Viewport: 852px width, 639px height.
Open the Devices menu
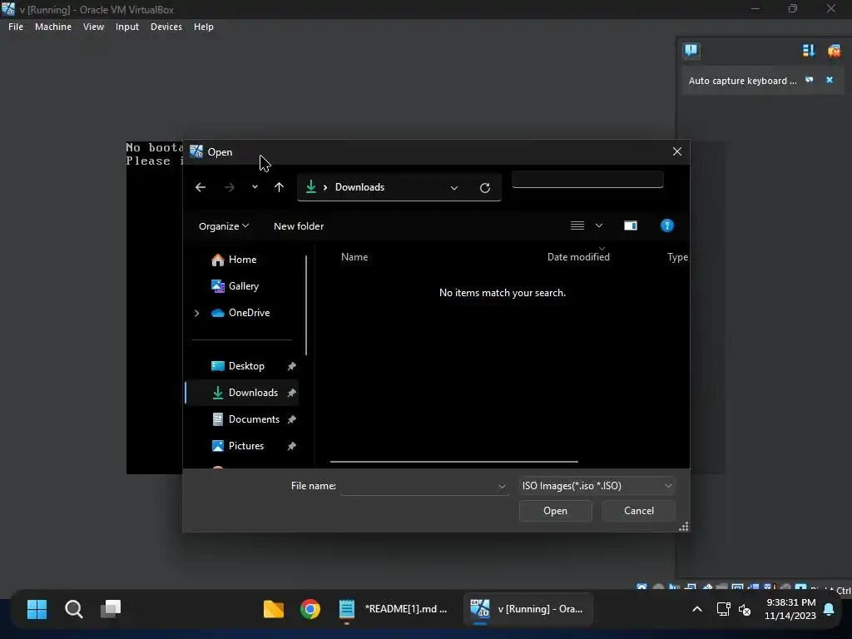[166, 27]
